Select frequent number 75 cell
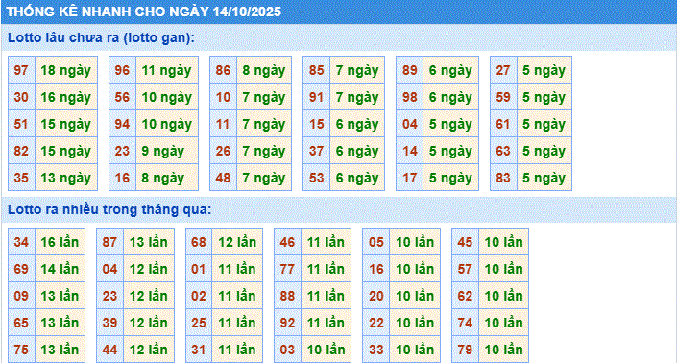This screenshot has width=677, height=363. (21, 350)
